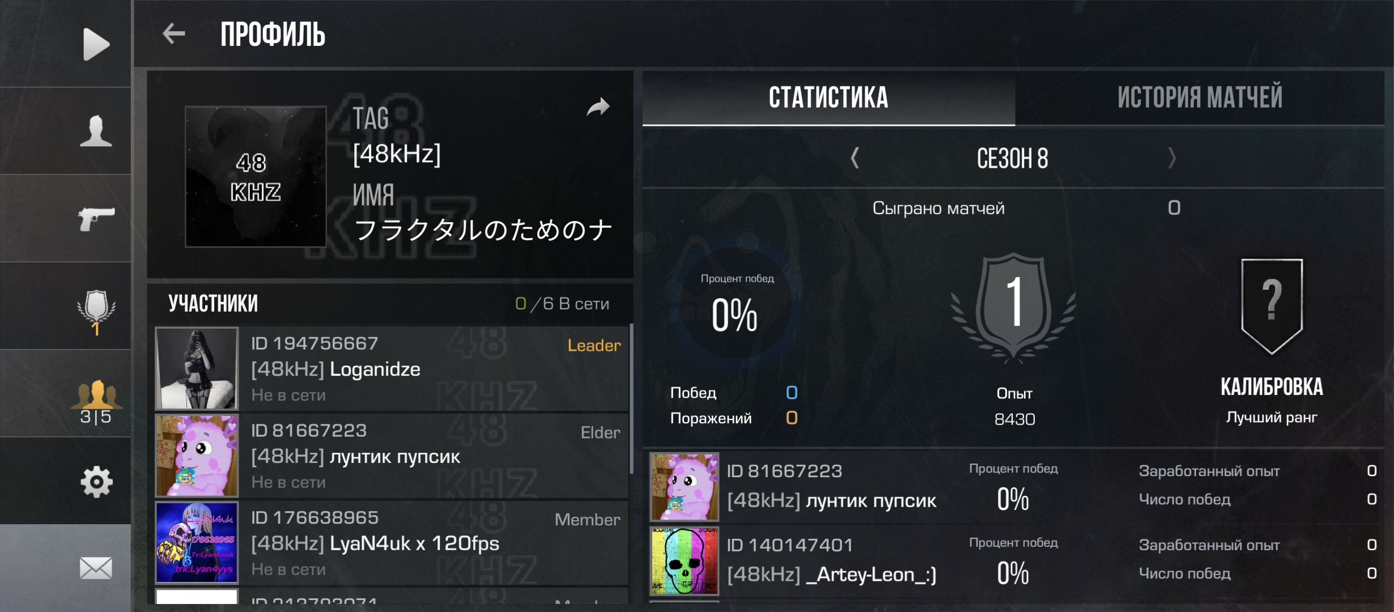Viewport: 1394px width, 612px height.
Task: Click the participants list scrollbar
Action: pos(631,399)
